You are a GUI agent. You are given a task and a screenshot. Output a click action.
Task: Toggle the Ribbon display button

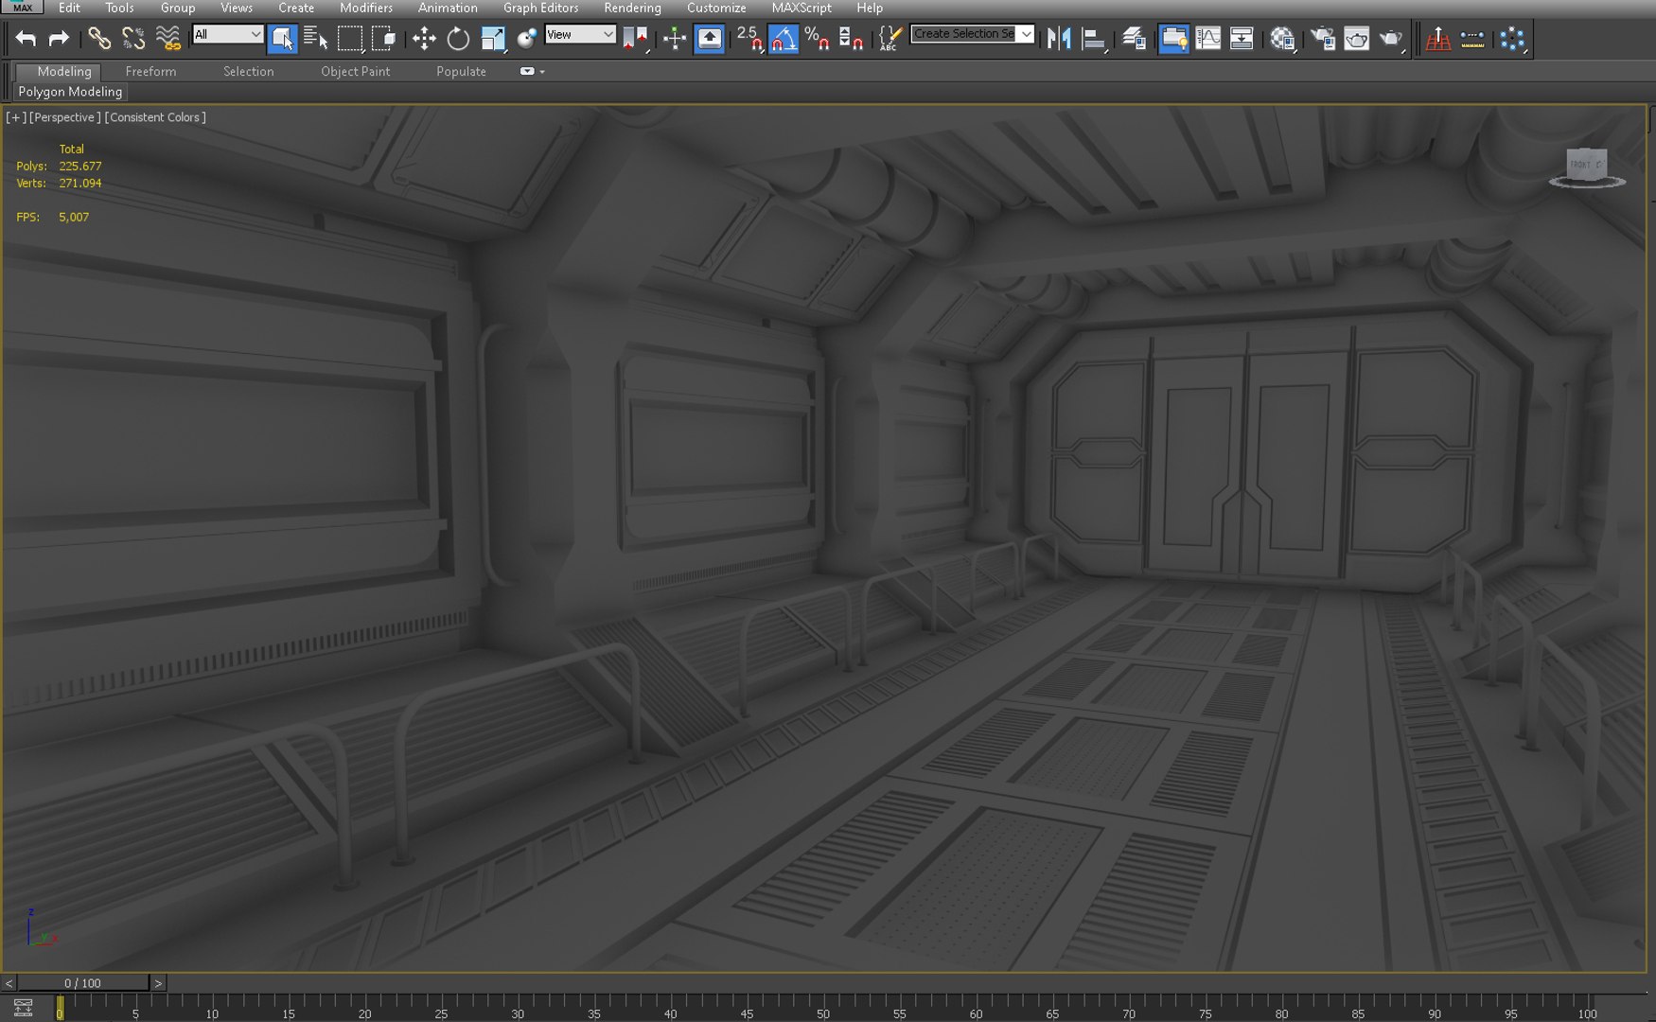pyautogui.click(x=1173, y=39)
